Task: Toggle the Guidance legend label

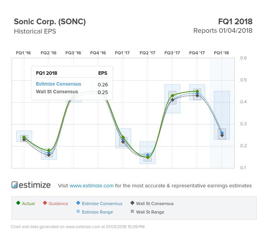Action: coord(58,204)
